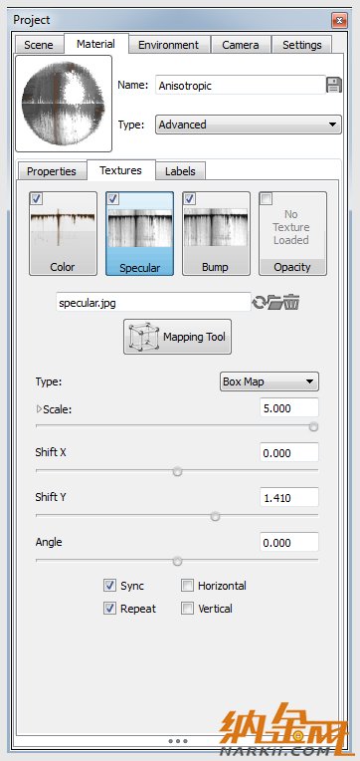The width and height of the screenshot is (360, 761).
Task: Open the Labels sub-tab
Action: pos(180,171)
